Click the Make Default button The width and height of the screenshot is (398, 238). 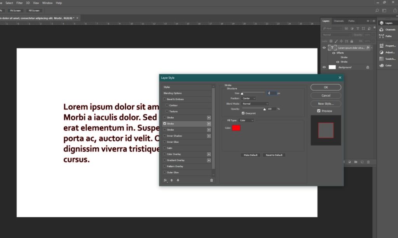pos(250,155)
